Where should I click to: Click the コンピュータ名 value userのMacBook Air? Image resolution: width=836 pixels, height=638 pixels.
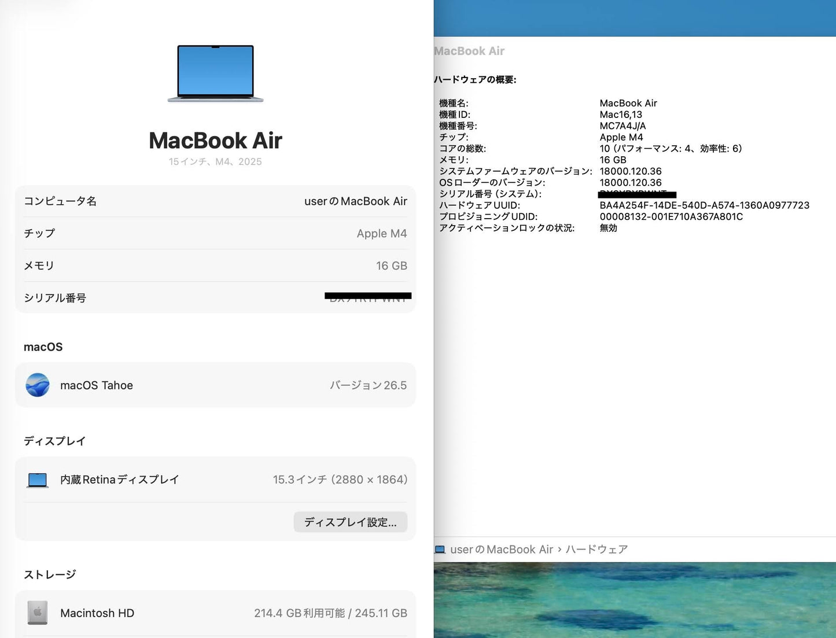tap(356, 201)
